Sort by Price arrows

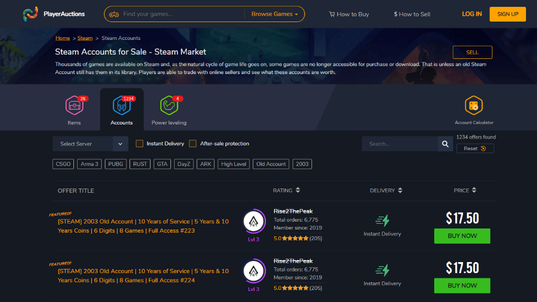(474, 190)
